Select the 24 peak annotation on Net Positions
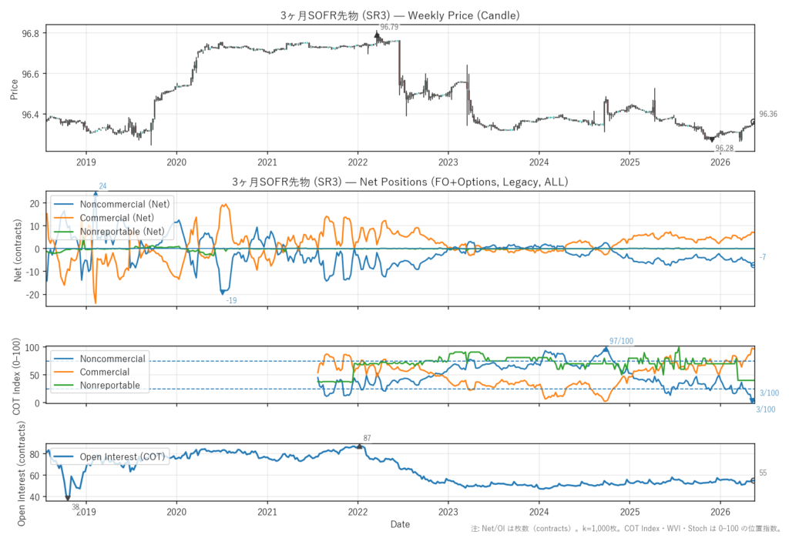The image size is (789, 538). [102, 186]
